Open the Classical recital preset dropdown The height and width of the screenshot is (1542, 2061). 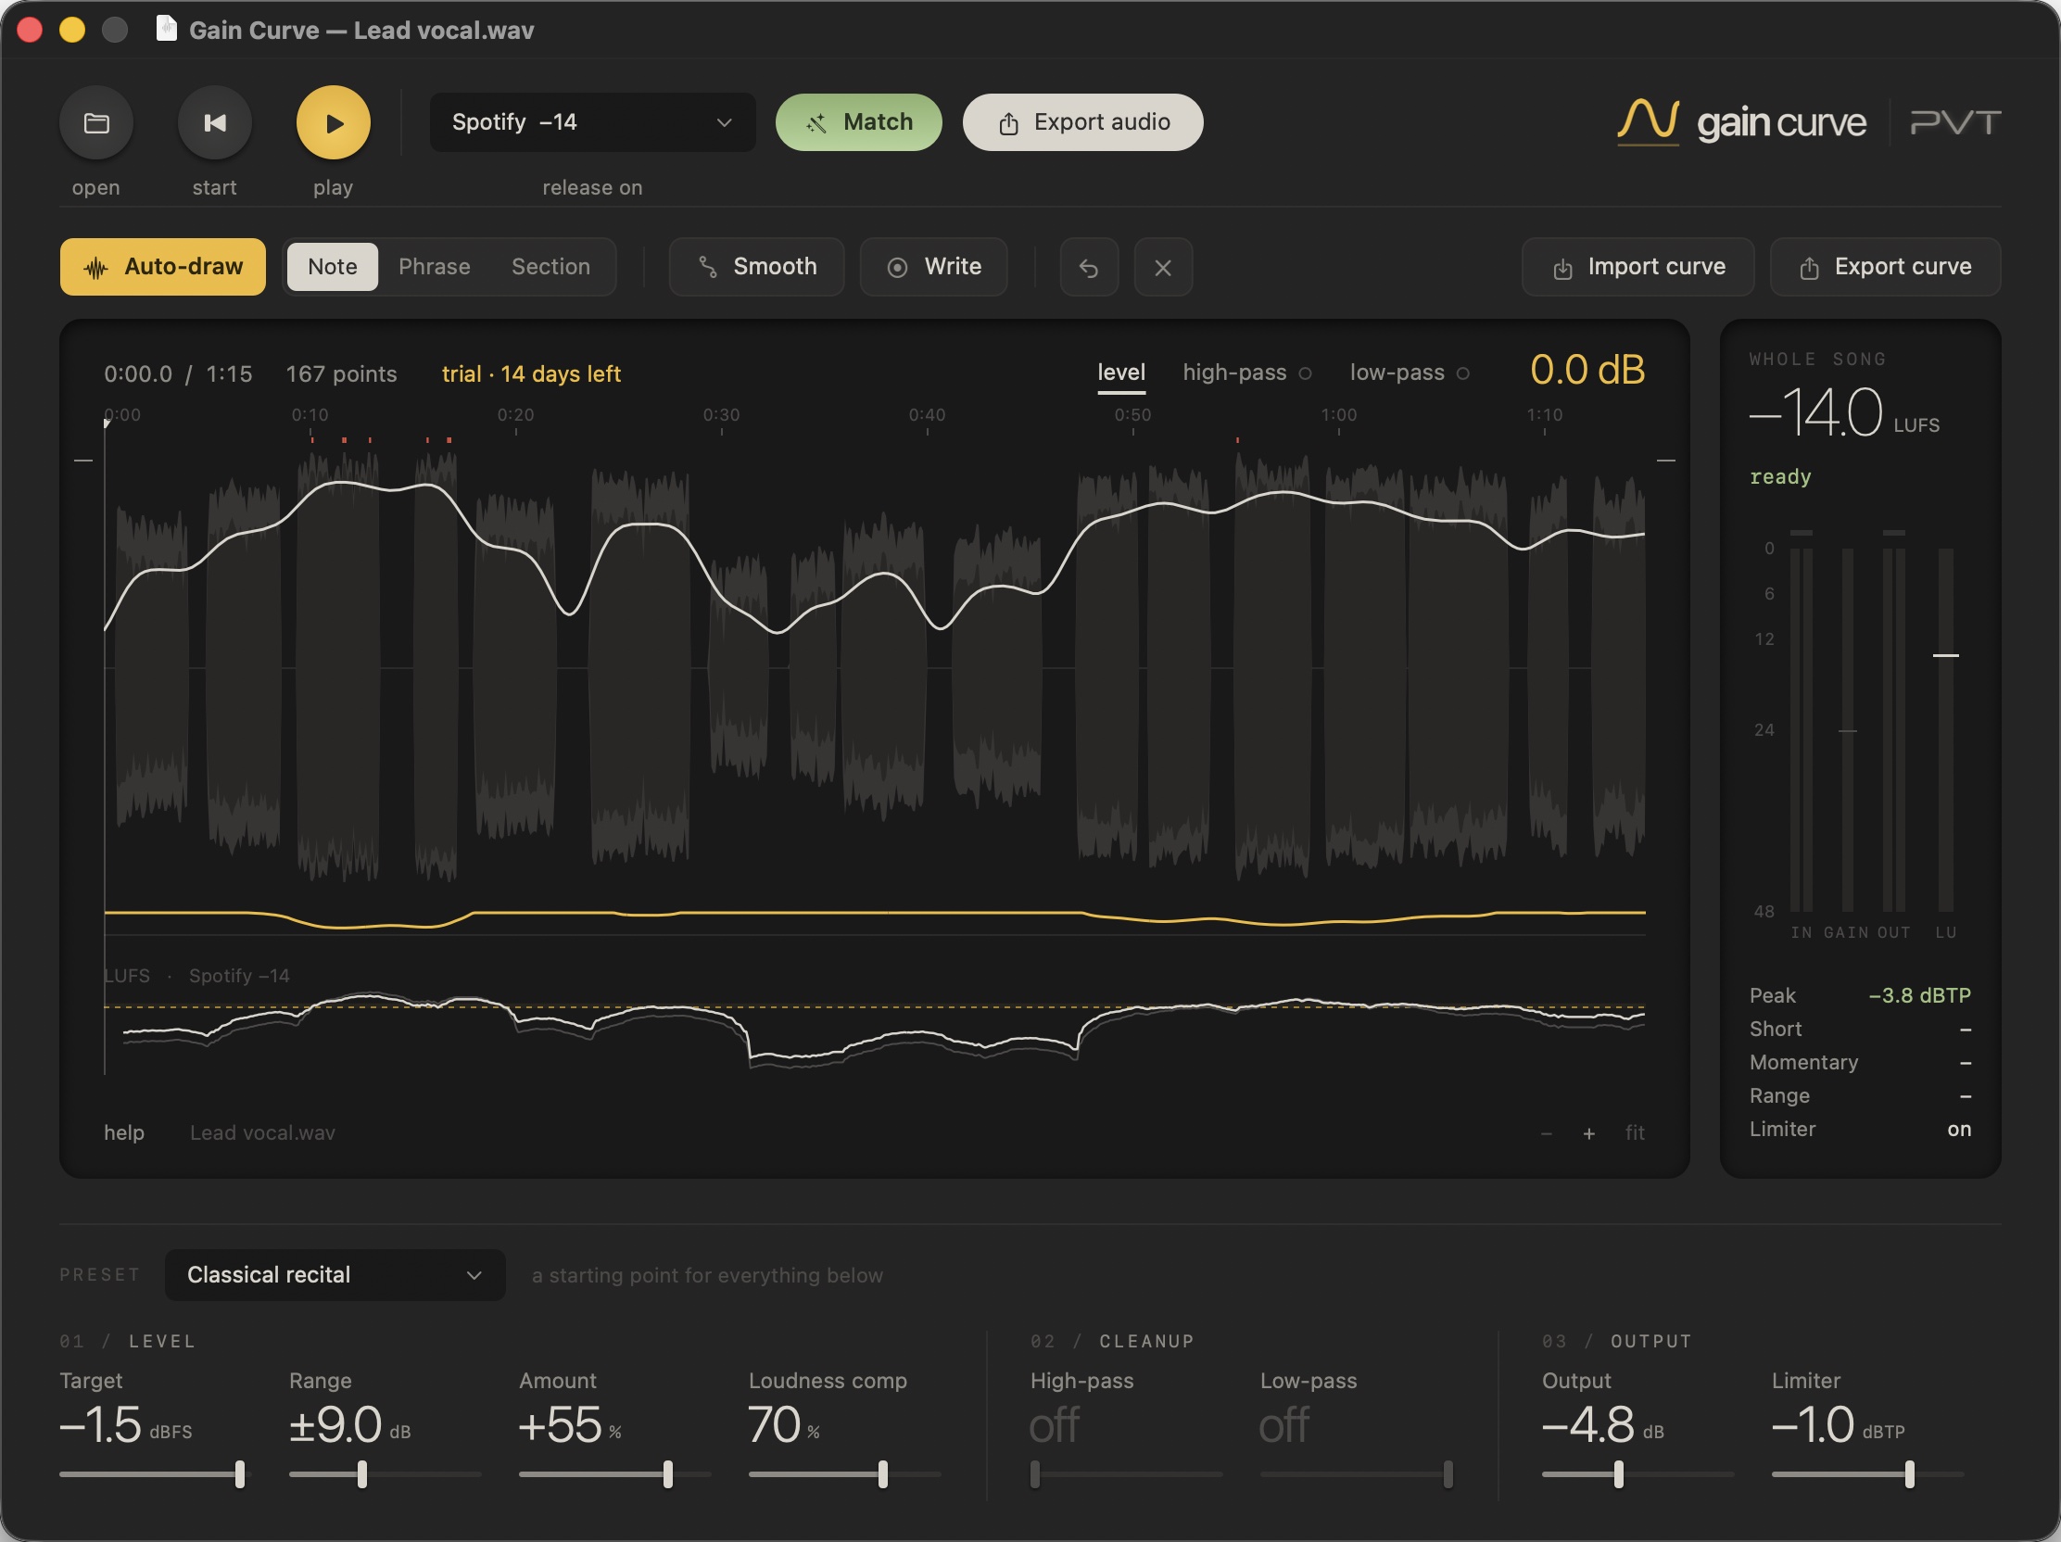point(335,1274)
